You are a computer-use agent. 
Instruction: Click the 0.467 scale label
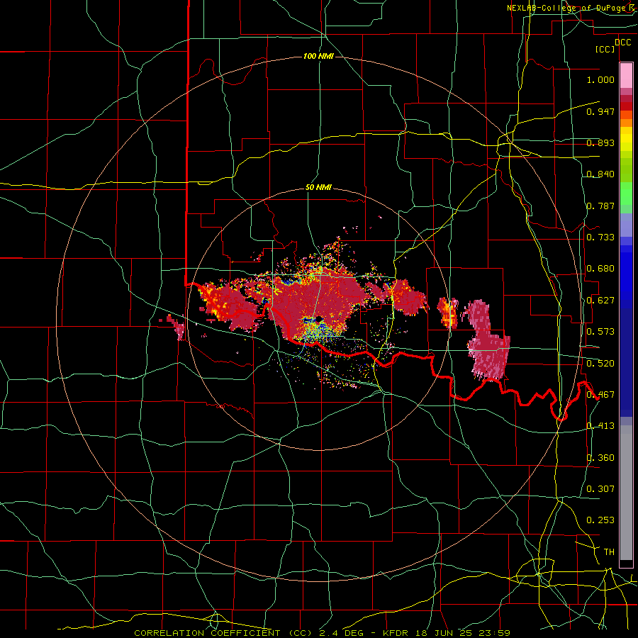click(600, 395)
